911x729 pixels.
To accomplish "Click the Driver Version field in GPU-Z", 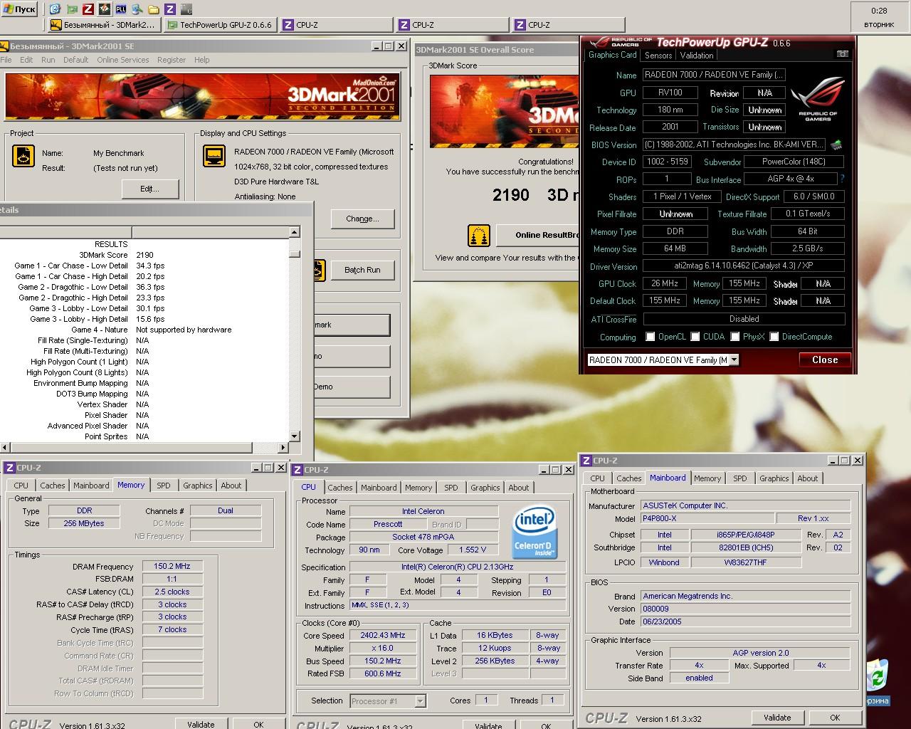I will pos(744,266).
